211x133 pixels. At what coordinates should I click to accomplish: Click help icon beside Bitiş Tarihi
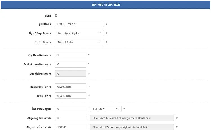(89, 96)
